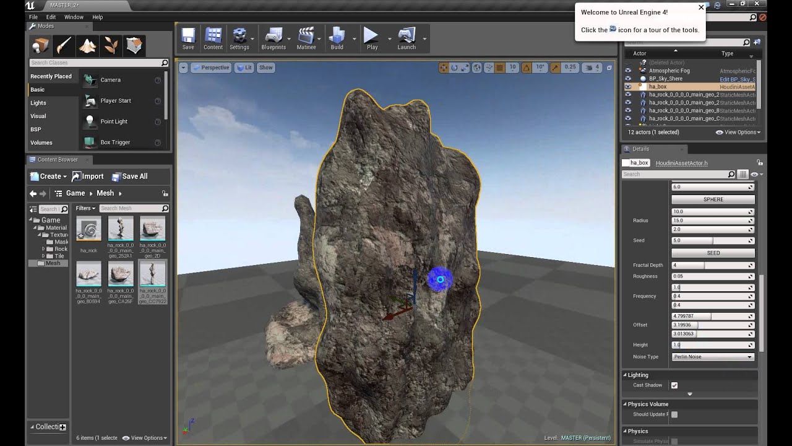This screenshot has width=792, height=446.
Task: Click the SEED button
Action: point(713,253)
